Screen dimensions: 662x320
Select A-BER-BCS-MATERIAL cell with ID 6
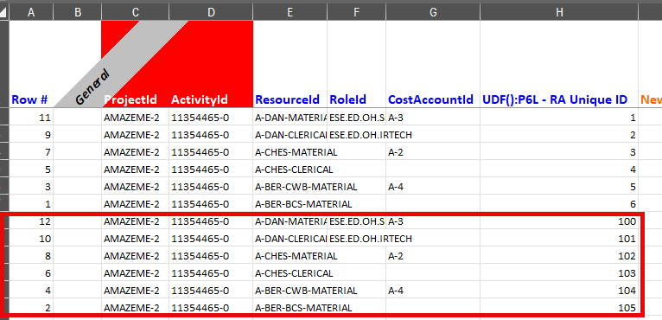click(290, 204)
